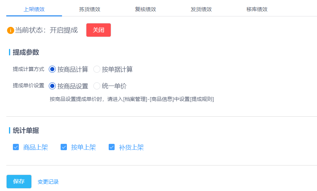317x191 pixels.
Task: Click the blue 保存 button
Action: (x=19, y=182)
